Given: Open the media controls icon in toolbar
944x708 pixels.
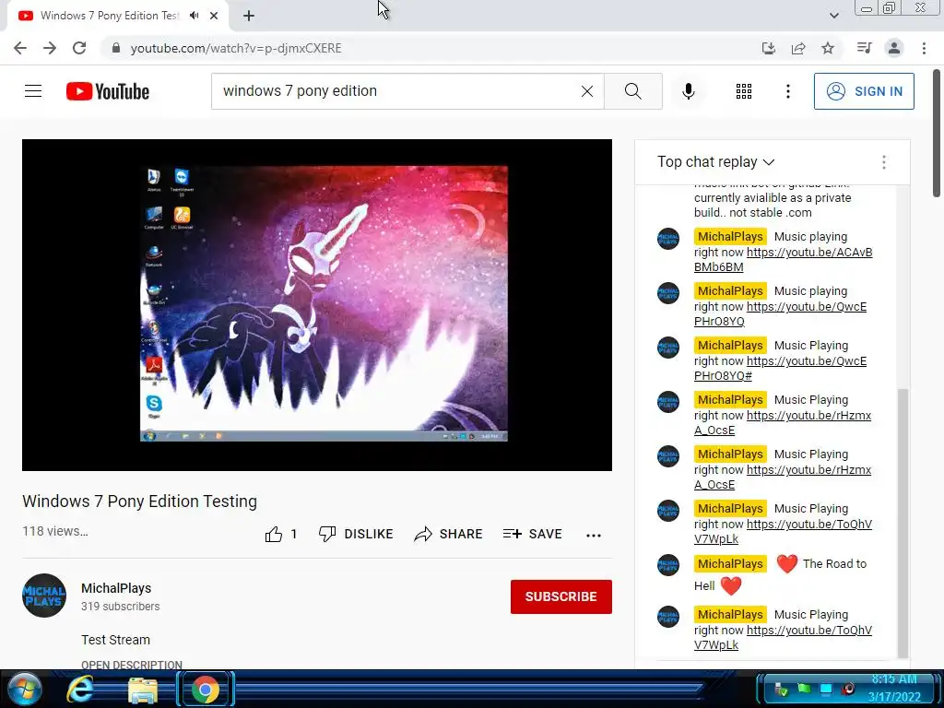Looking at the screenshot, I should point(864,48).
